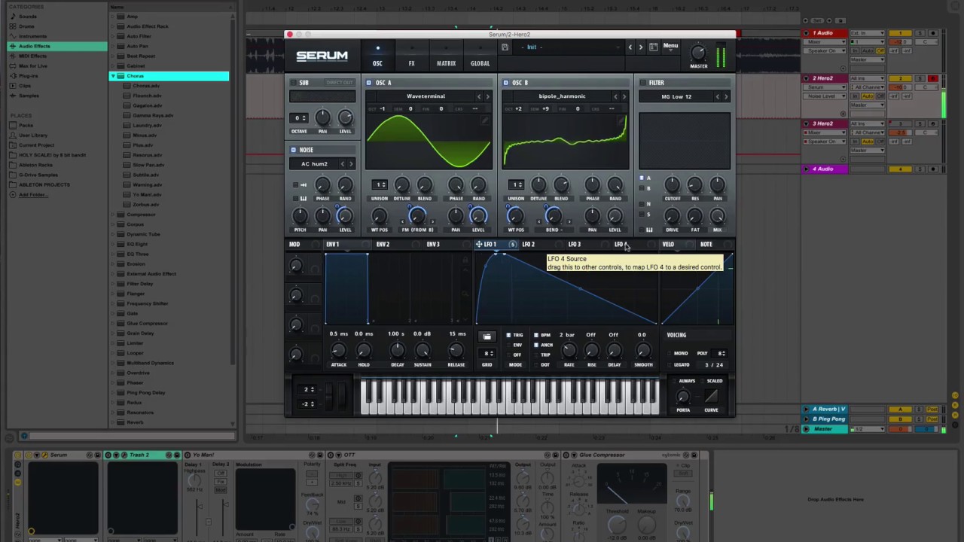Viewport: 964px width, 542px height.
Task: Click the Serum MASTER volume knob
Action: tap(698, 53)
